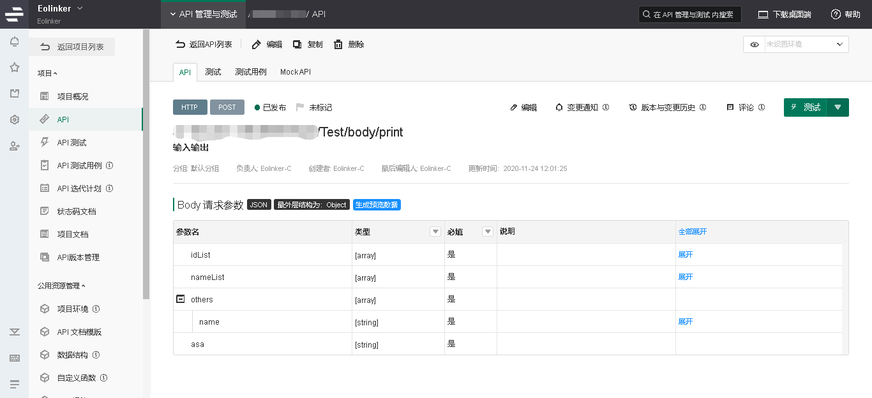Open the 类型 column filter dropdown
872x398 pixels.
tap(435, 232)
